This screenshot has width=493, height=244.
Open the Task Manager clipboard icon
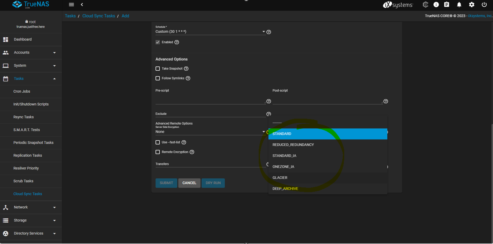447,5
